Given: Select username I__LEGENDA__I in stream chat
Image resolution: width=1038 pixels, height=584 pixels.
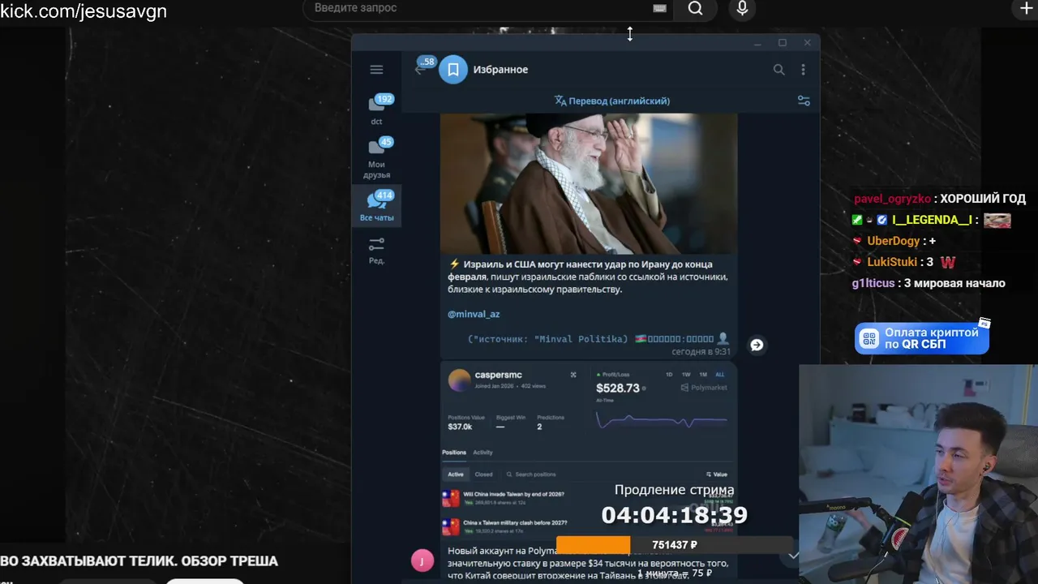Looking at the screenshot, I should [932, 220].
